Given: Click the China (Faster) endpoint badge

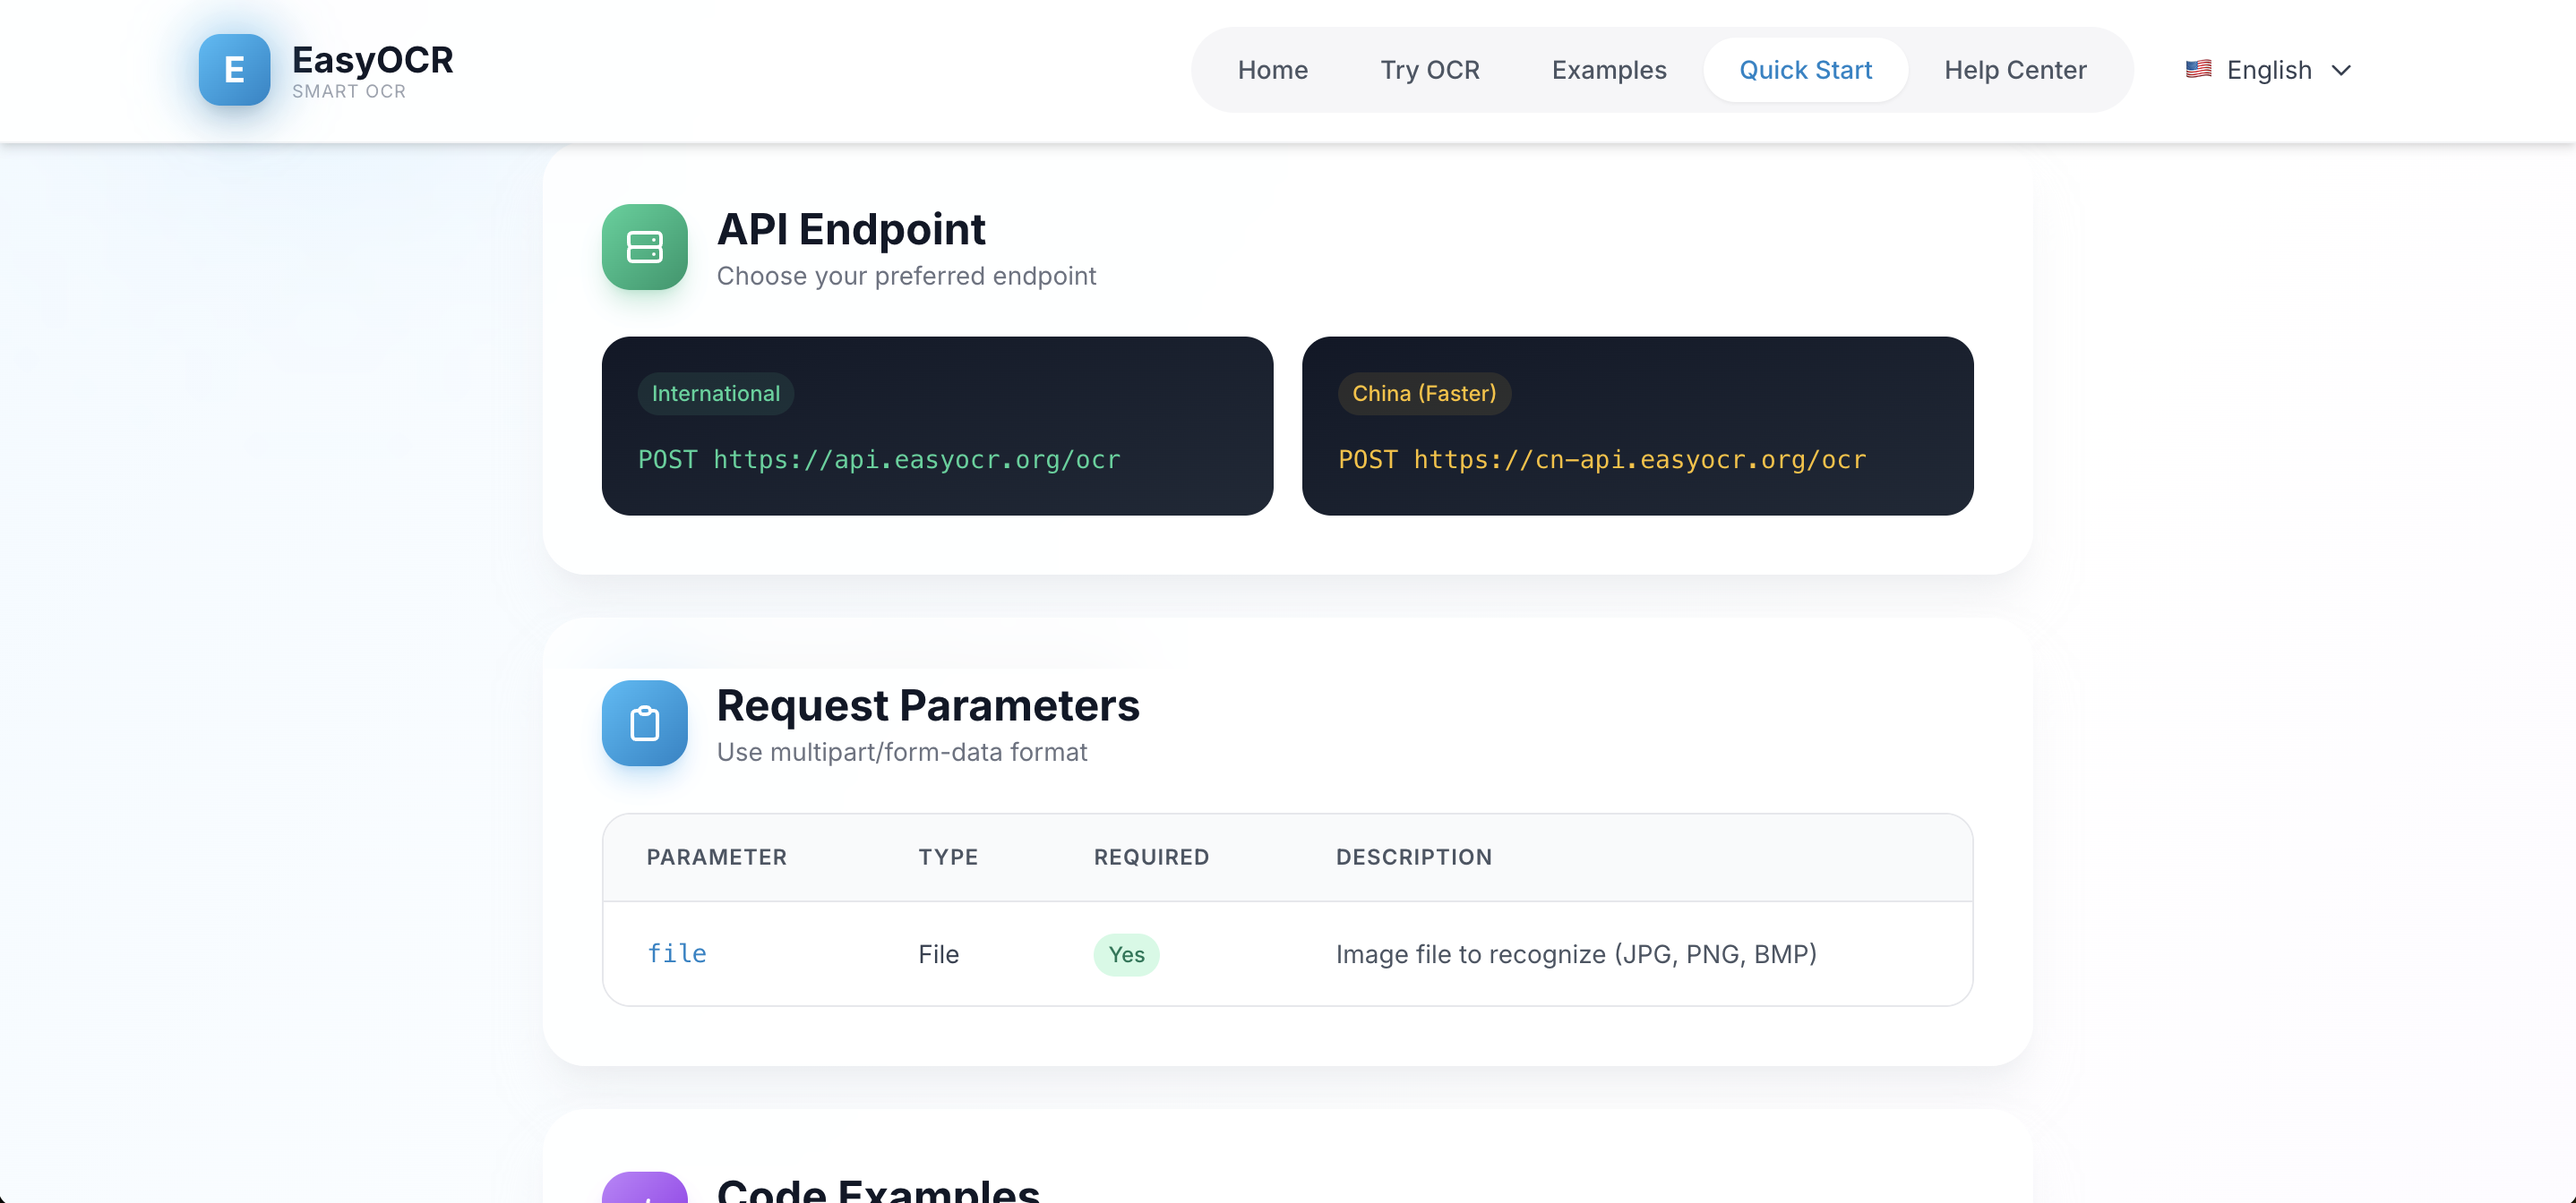Looking at the screenshot, I should (1423, 394).
